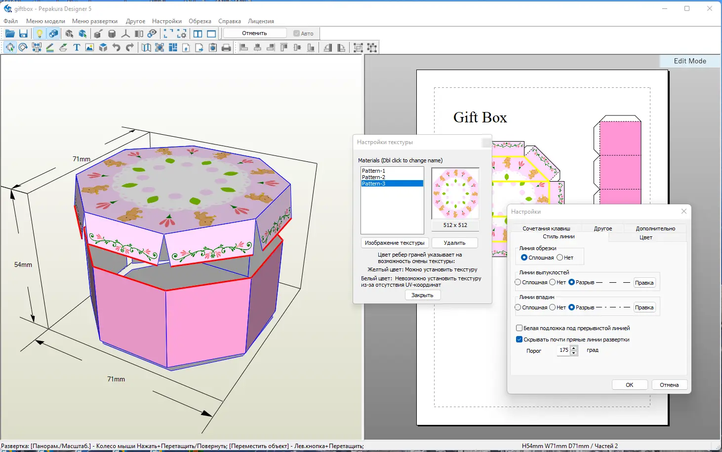Increase the Порог value using up arrow
Viewport: 722px width, 452px height.
pos(574,348)
